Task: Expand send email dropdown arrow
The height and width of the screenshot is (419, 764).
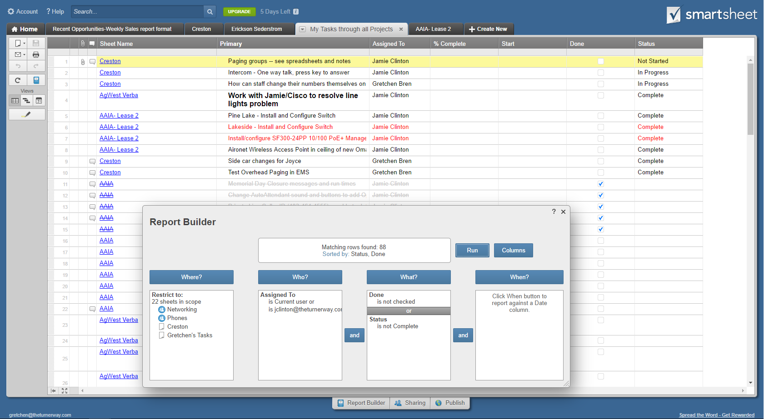Action: tap(24, 55)
